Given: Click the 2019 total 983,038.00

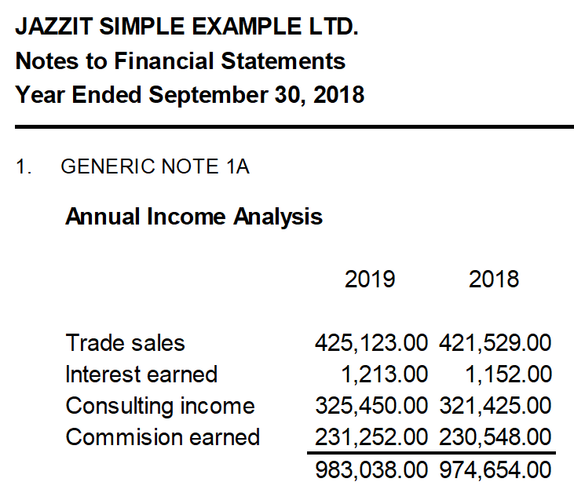Looking at the screenshot, I should [371, 470].
